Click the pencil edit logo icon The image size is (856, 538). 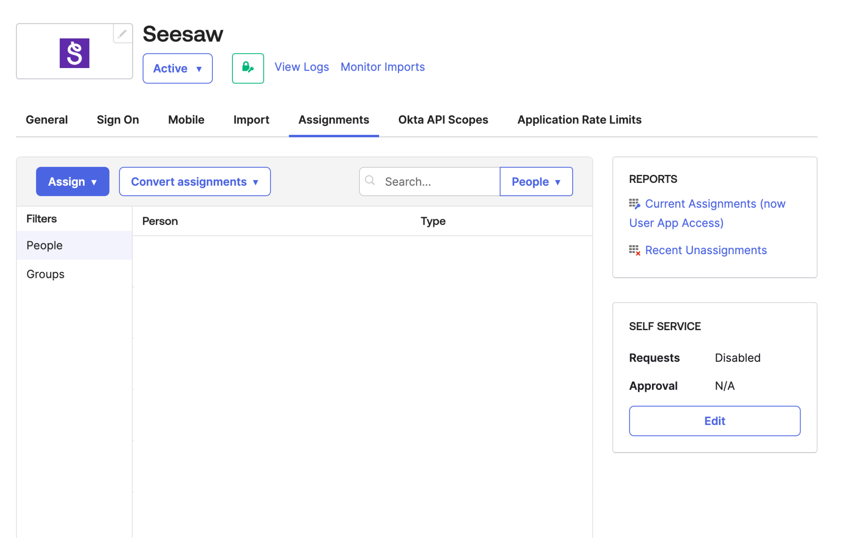(x=122, y=34)
